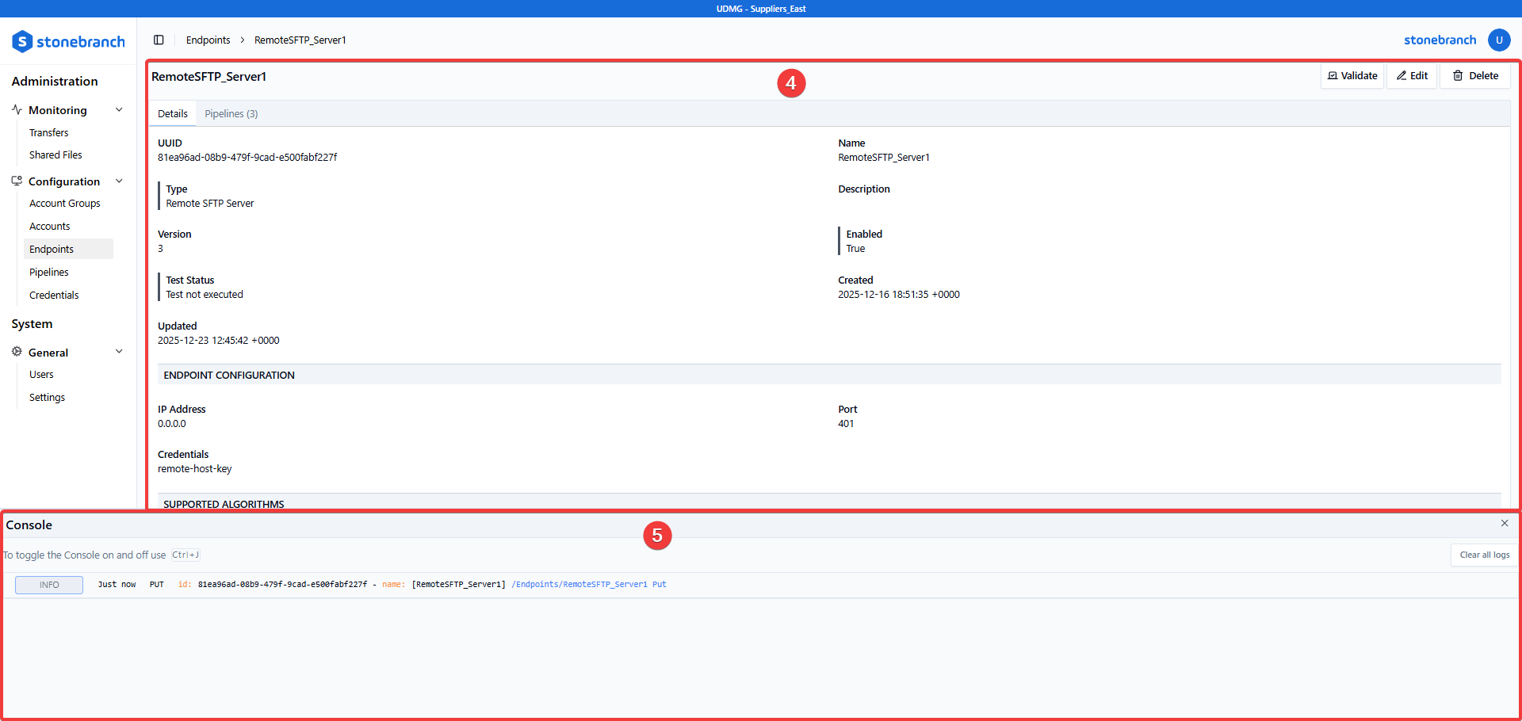Click the PUT log entry in the Console
1522x721 pixels.
point(156,584)
